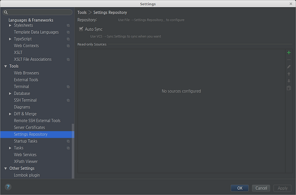Click project-level icon beside Stylesheets
Screen dimensions: 296x195
click(68, 25)
